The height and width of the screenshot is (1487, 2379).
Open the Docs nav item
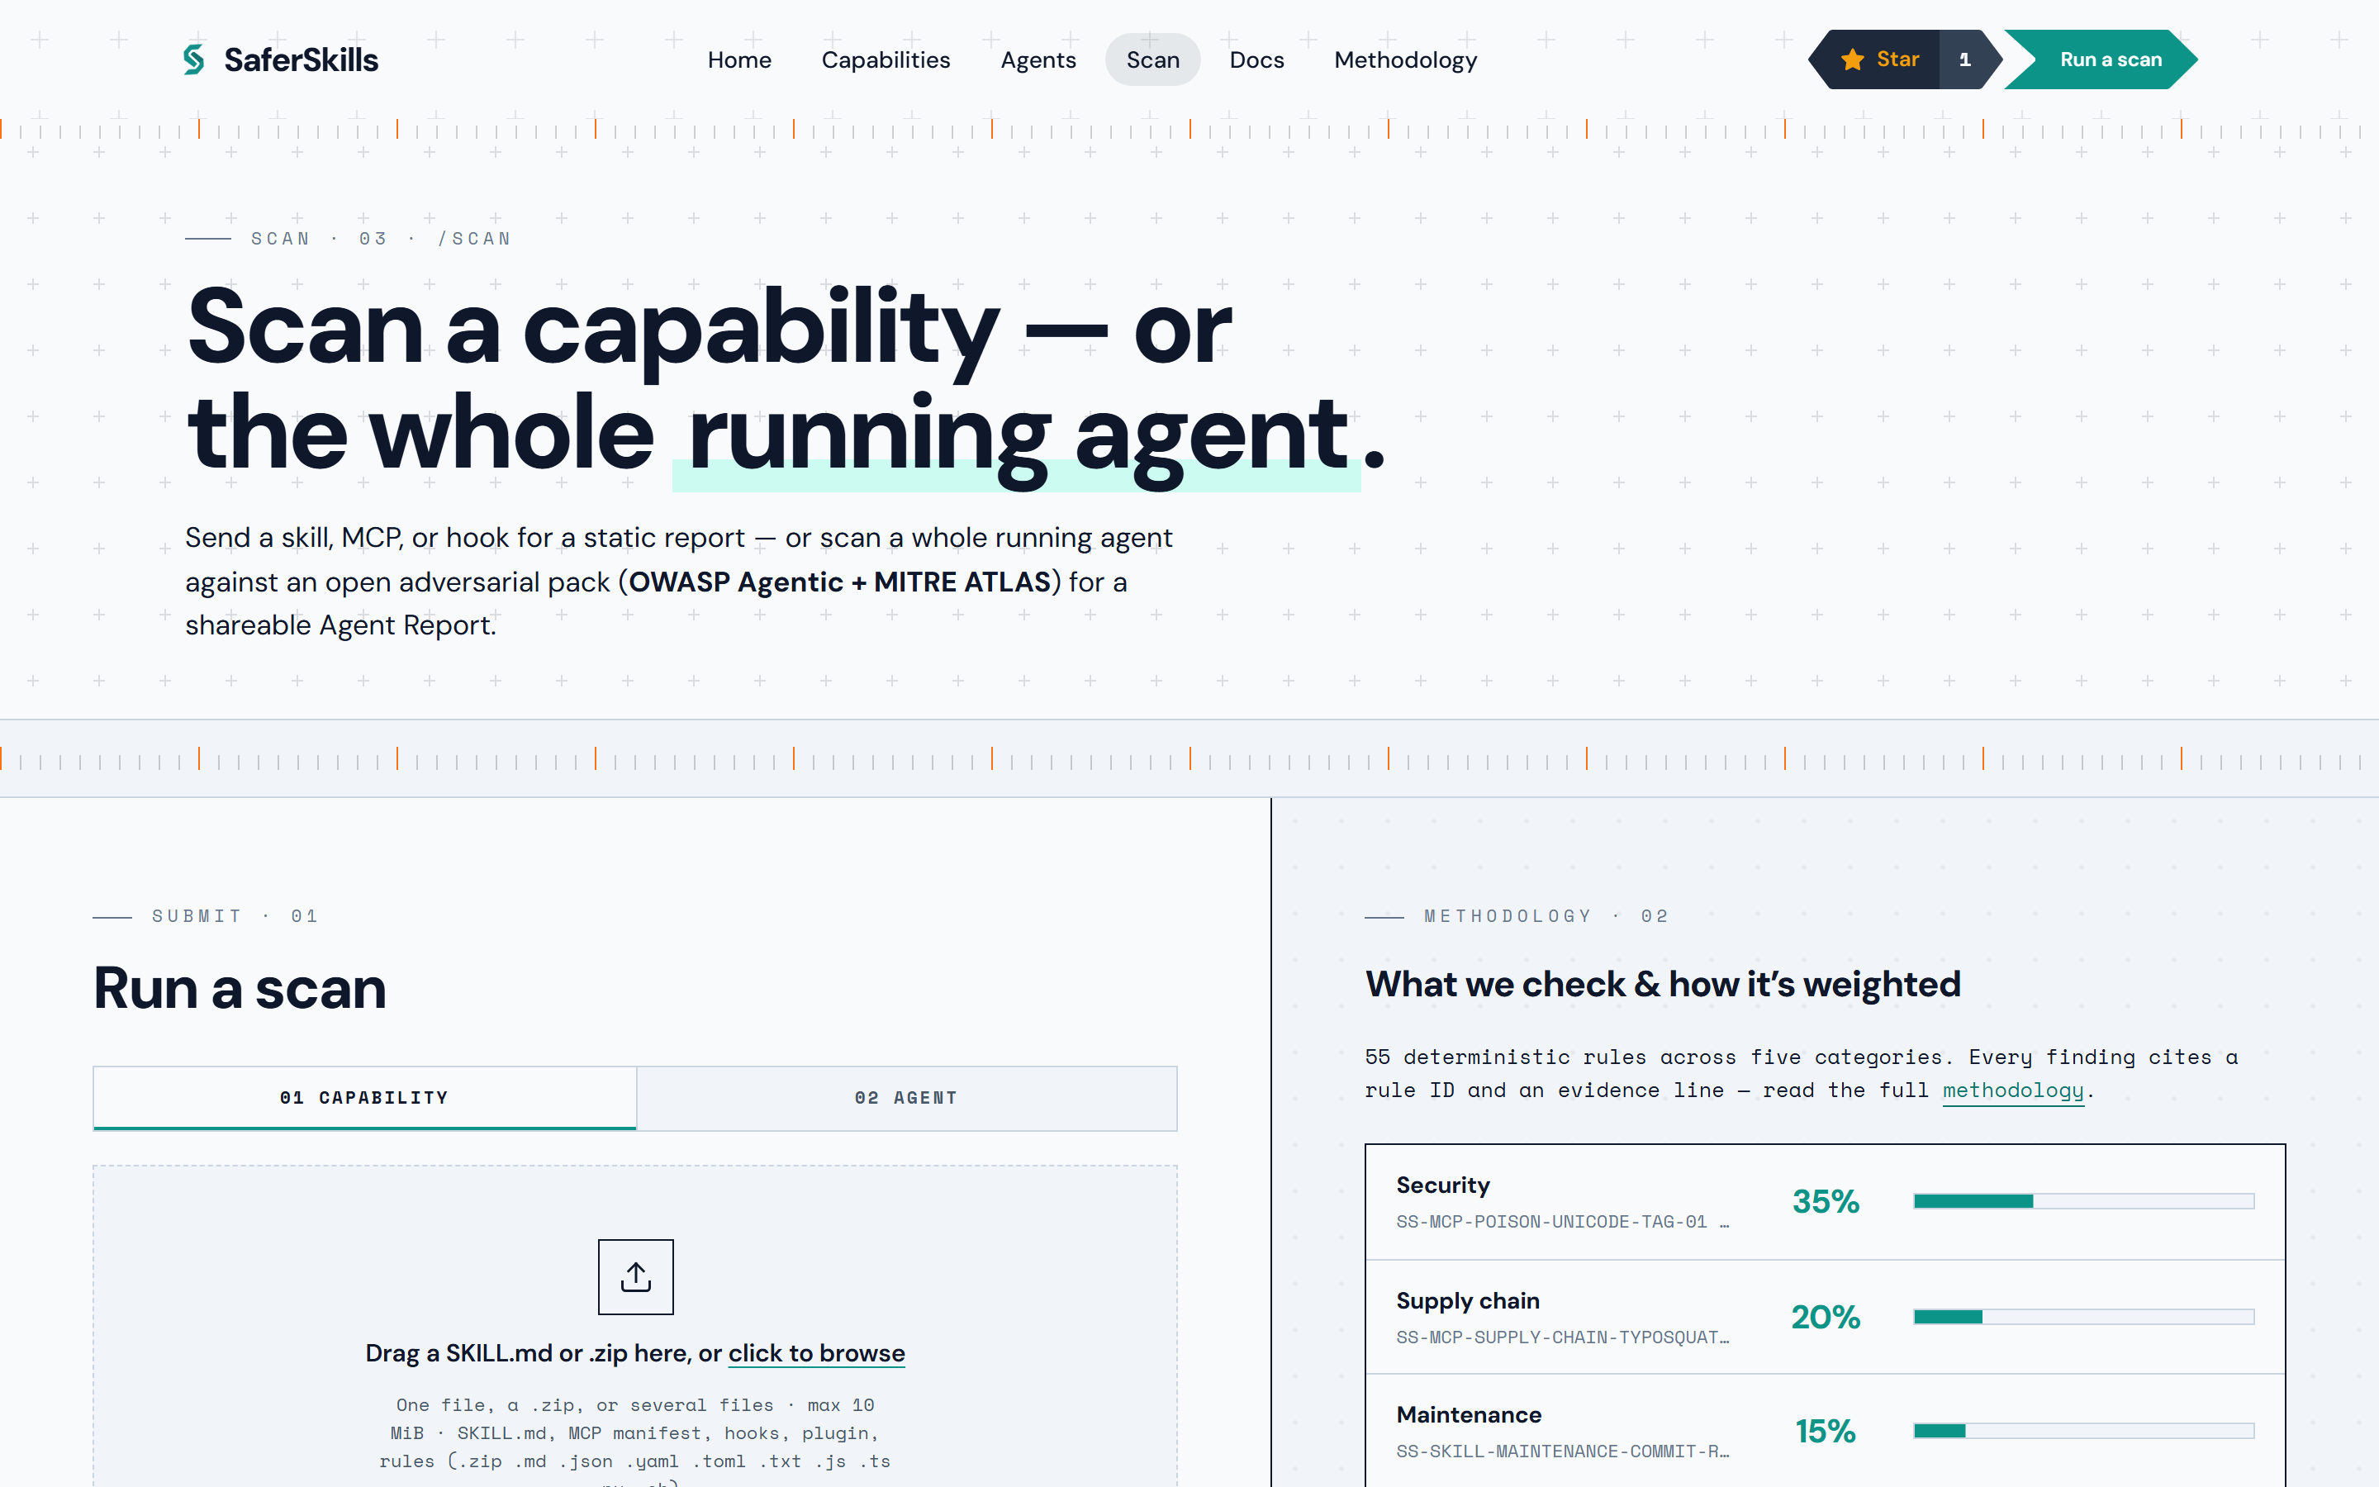[x=1256, y=60]
